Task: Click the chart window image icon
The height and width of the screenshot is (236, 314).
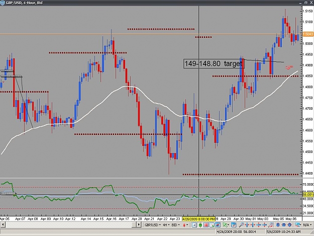Action: [218, 225]
